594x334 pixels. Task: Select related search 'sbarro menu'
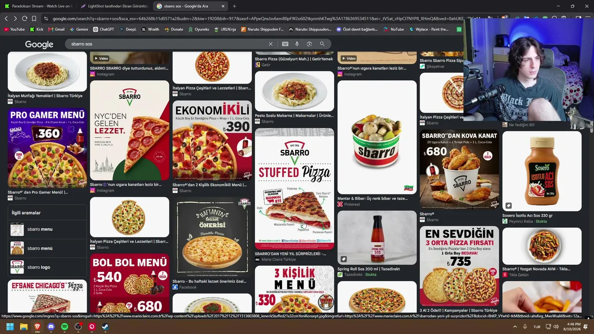click(48, 229)
